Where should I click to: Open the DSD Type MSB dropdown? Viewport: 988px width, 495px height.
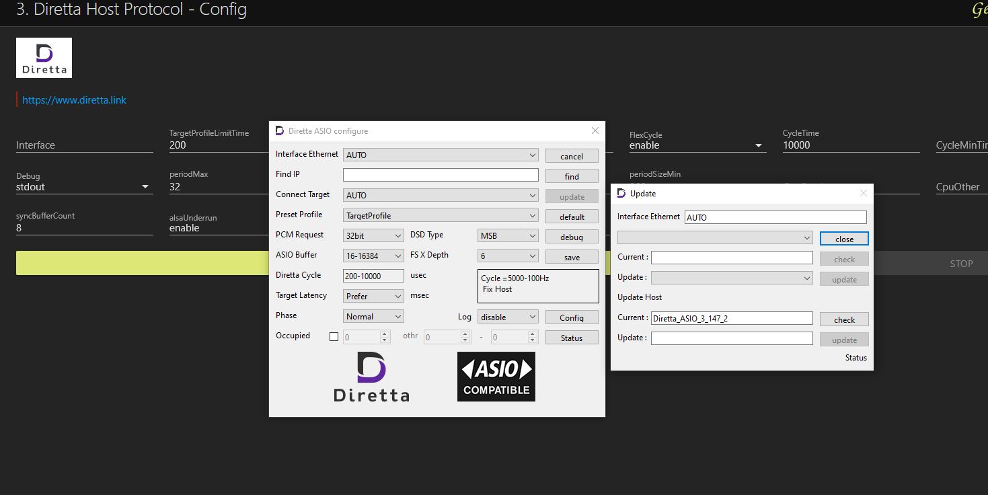pos(508,235)
